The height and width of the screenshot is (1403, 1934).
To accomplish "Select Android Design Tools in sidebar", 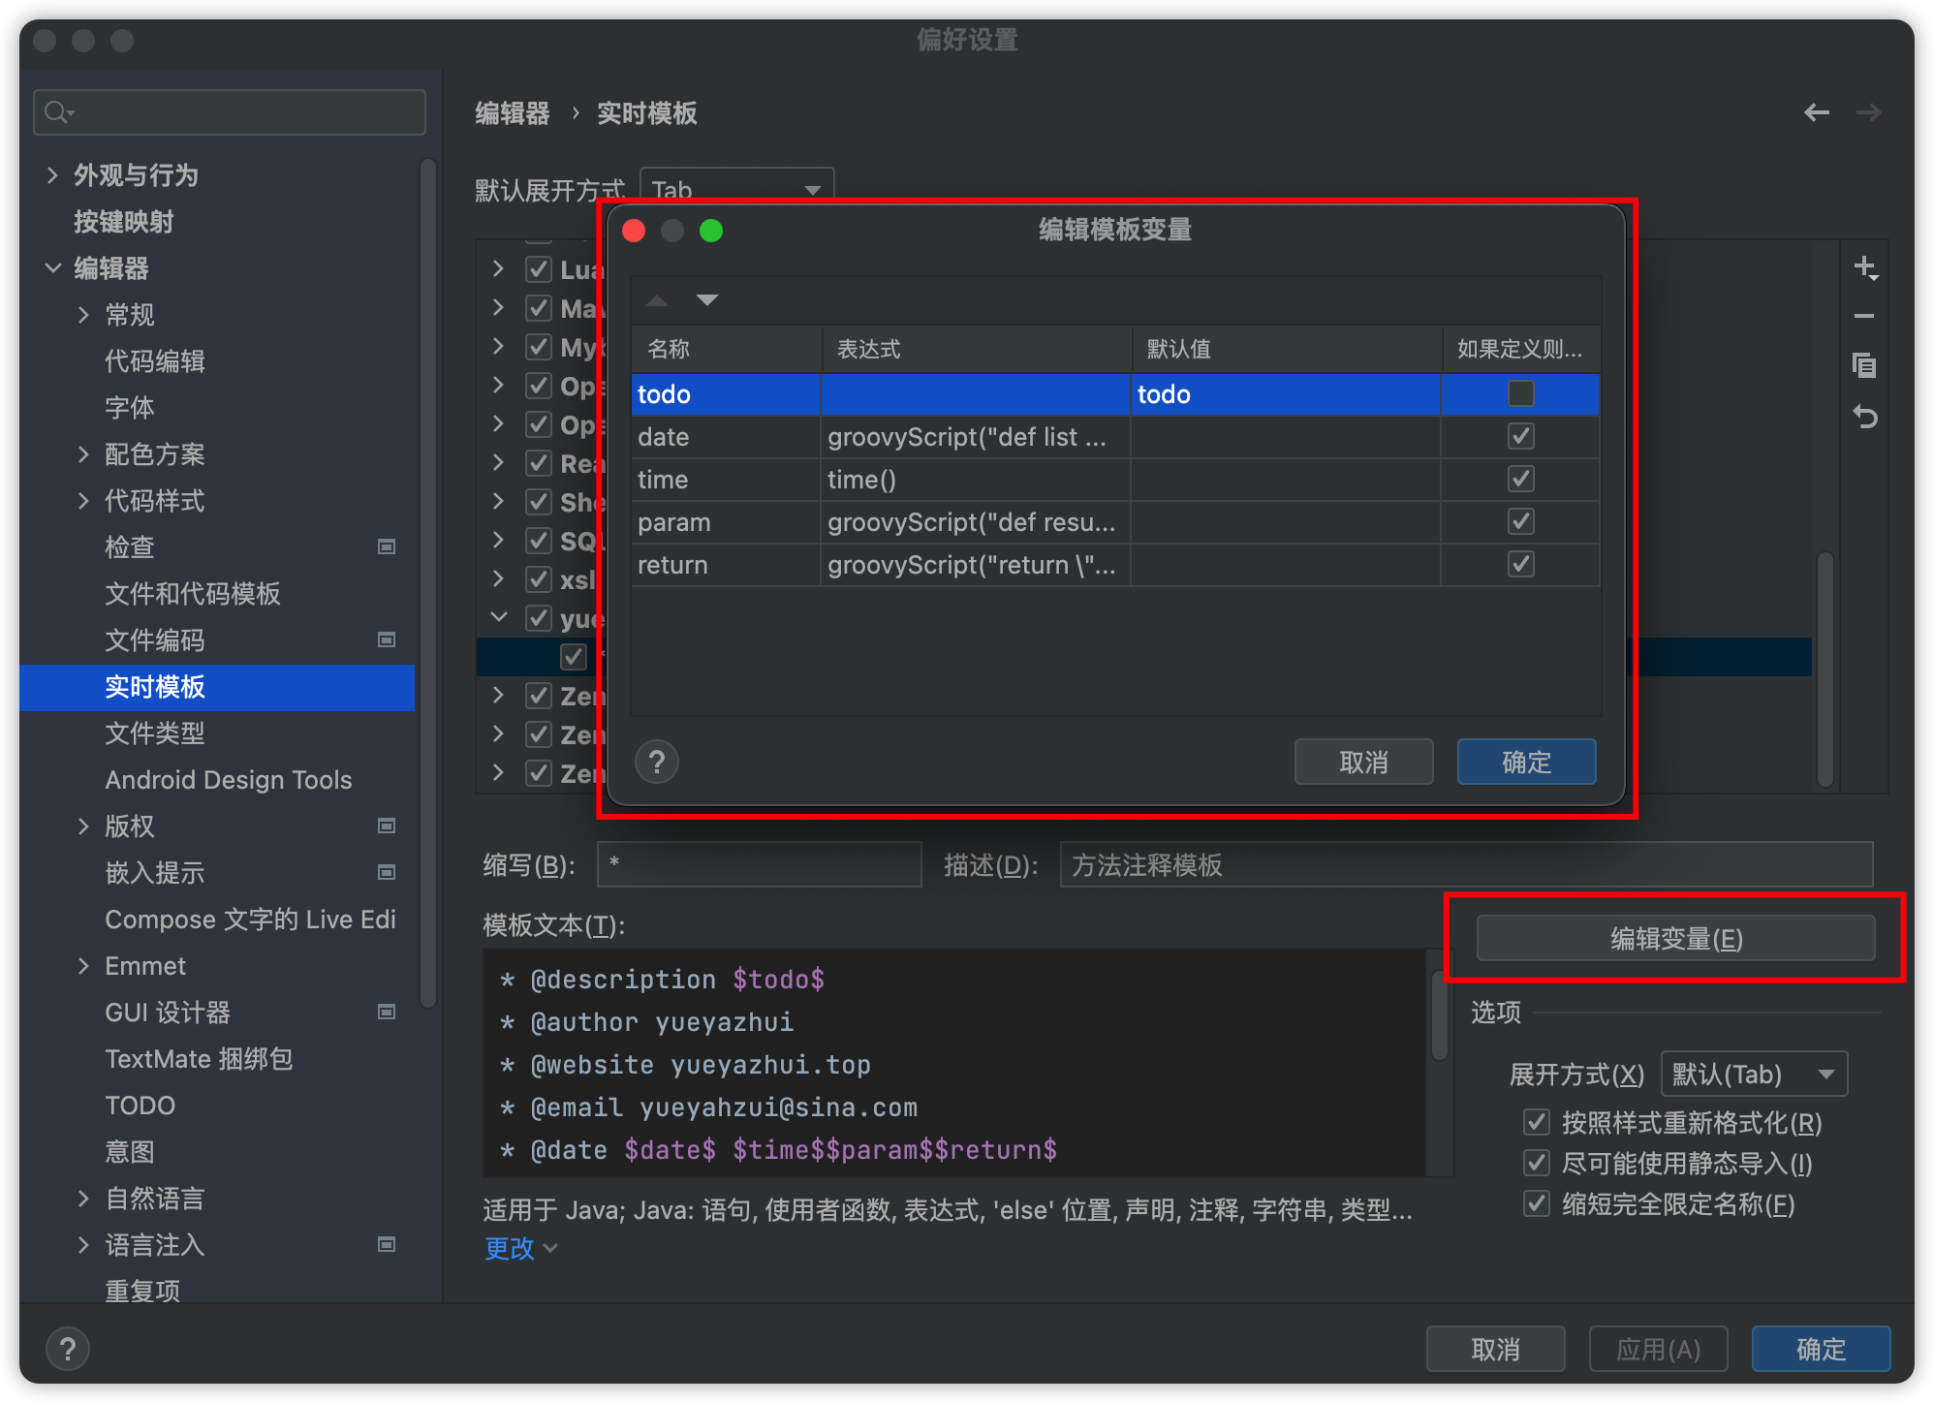I will coord(229,780).
